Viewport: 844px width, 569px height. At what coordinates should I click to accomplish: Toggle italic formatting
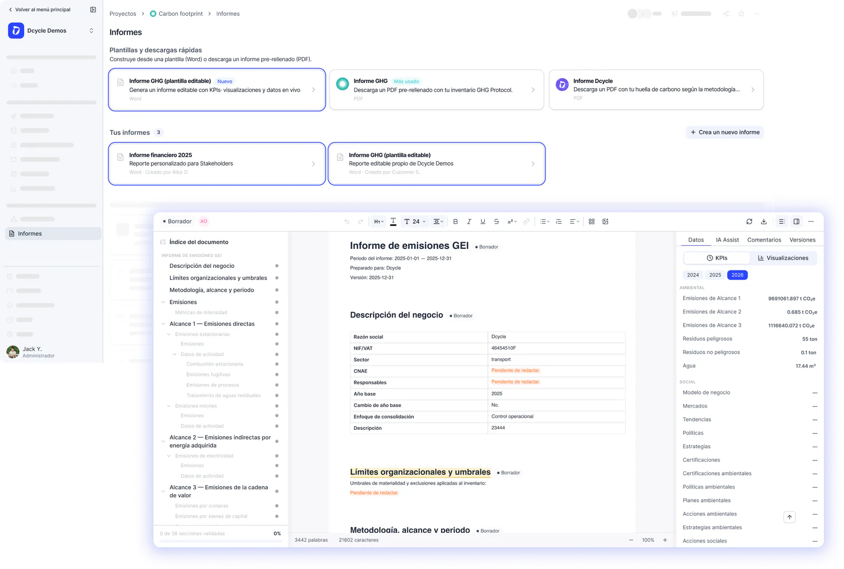pos(469,221)
